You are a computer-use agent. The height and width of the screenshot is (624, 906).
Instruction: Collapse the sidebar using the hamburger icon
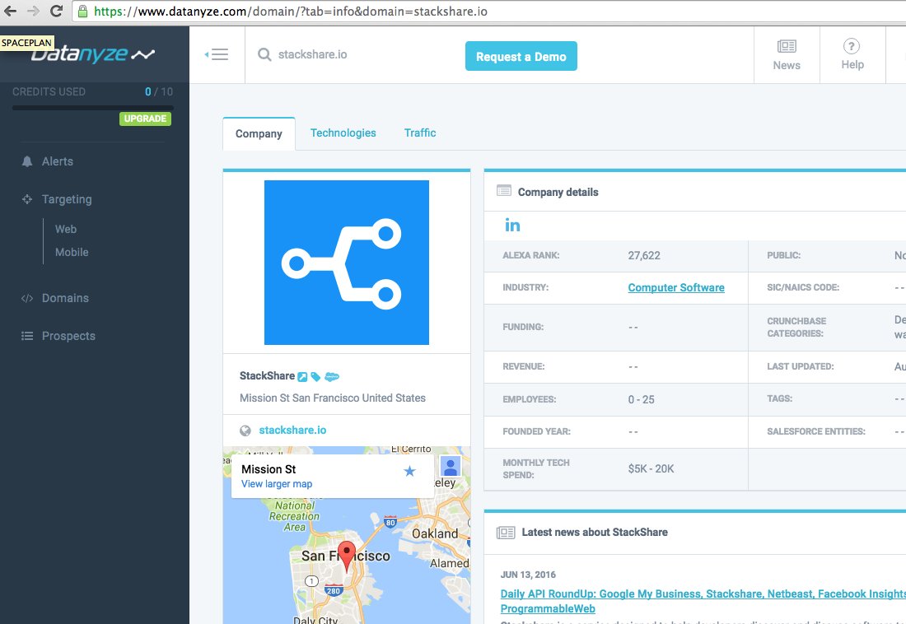217,54
